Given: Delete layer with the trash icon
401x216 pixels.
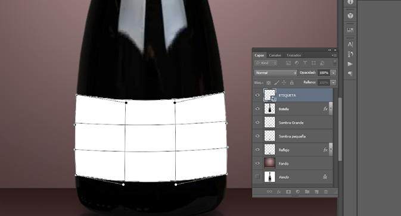Looking at the screenshot, I should [326, 192].
